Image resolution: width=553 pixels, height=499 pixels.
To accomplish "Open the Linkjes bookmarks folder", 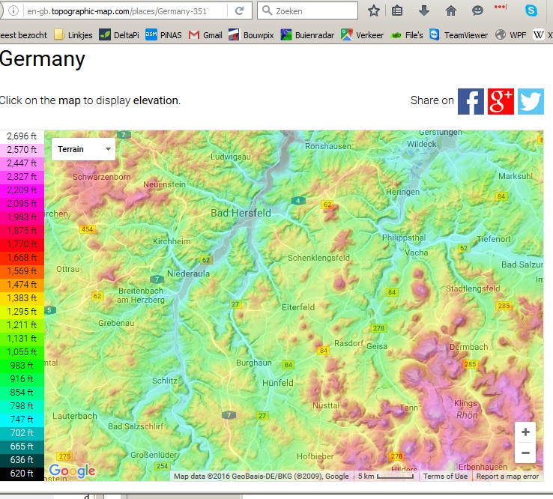I will point(73,34).
